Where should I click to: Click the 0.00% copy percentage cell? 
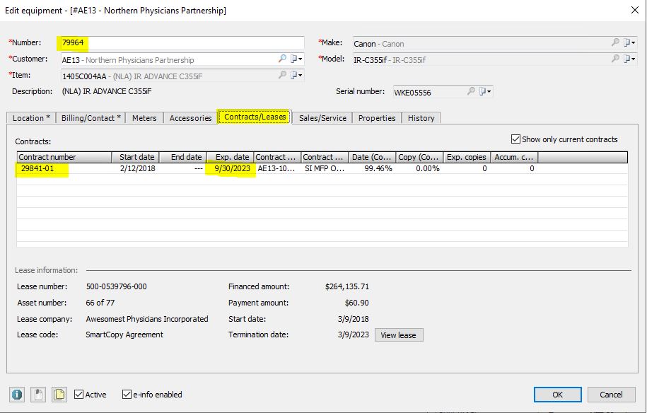click(428, 168)
